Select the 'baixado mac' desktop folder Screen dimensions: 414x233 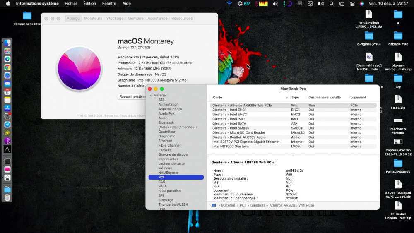click(x=398, y=38)
